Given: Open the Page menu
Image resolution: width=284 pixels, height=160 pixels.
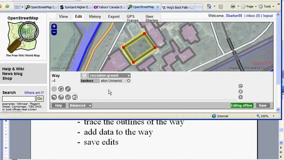Looking at the screenshot, I should click(249, 7).
